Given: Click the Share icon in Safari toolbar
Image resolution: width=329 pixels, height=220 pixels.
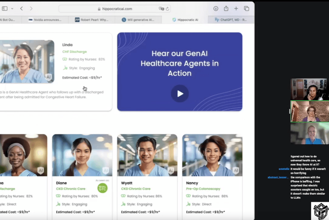Looking at the screenshot, I should pos(226,8).
